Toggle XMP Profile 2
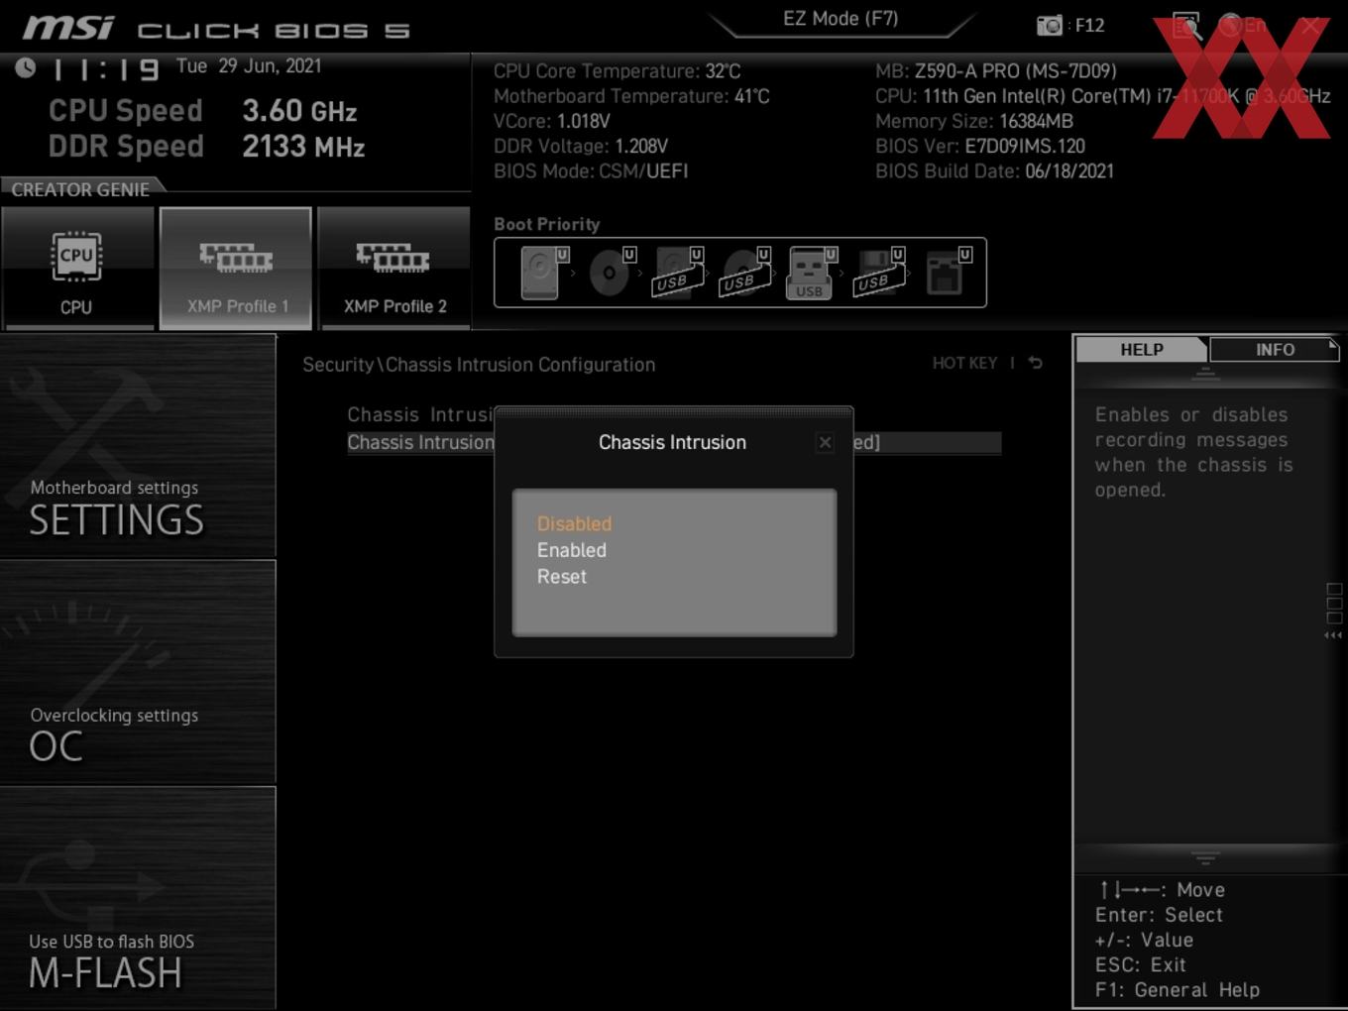This screenshot has height=1011, width=1348. tap(394, 268)
